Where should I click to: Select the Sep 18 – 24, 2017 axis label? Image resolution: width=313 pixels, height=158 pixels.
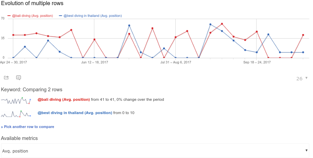257,62
